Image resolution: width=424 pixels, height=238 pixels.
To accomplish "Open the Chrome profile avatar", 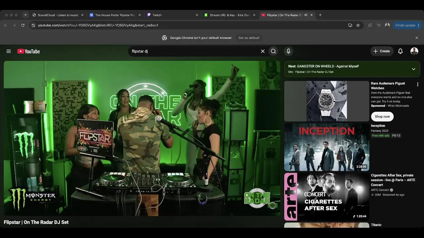I will click(387, 25).
